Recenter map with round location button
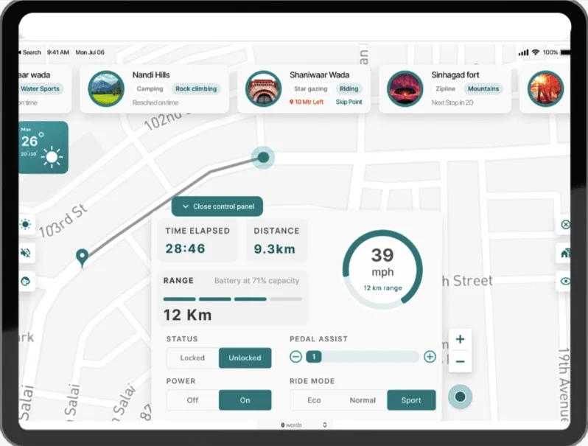Viewport: 588px width, 446px height. 460,397
